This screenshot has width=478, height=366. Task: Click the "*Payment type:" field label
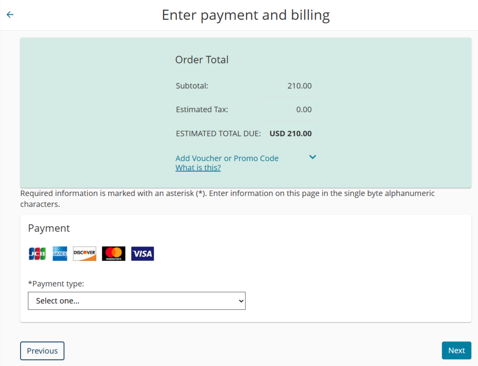(56, 283)
